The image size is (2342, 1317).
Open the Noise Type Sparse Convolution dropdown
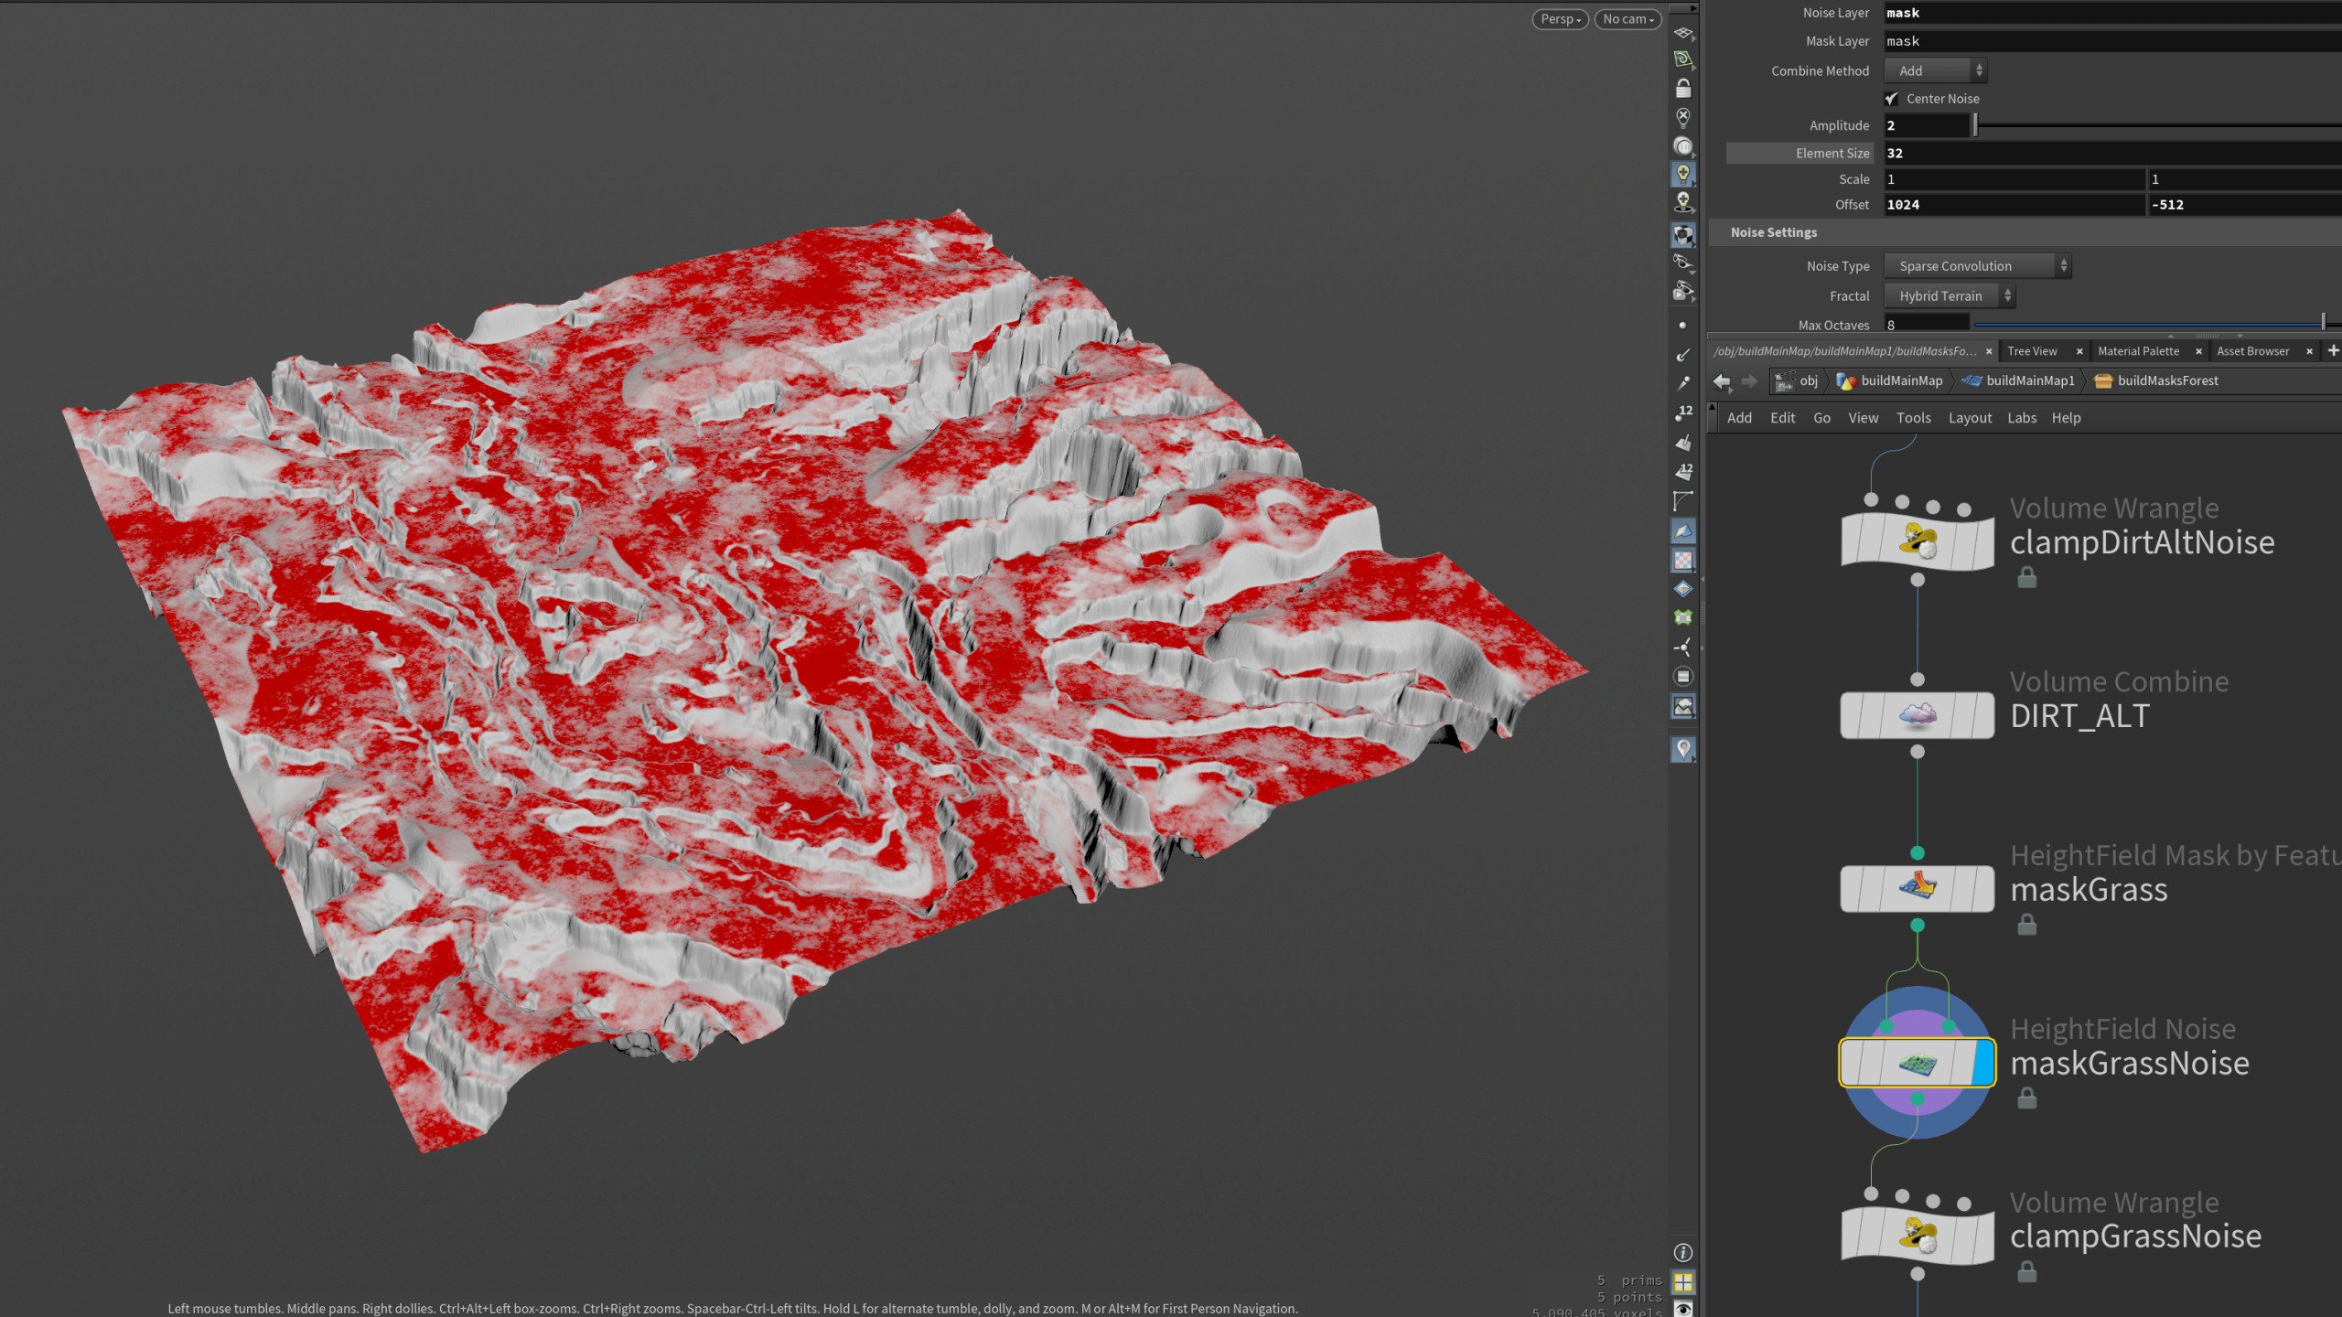tap(1976, 265)
